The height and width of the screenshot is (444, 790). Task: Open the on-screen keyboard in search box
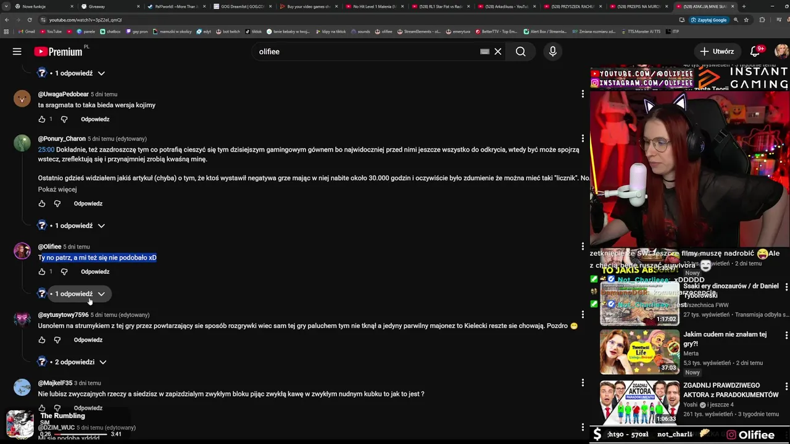pos(484,52)
